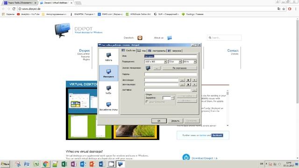Image resolution: width=299 pixels, height=168 pixels.
Task: Bookmark this page with the star icon
Action: [284, 9]
